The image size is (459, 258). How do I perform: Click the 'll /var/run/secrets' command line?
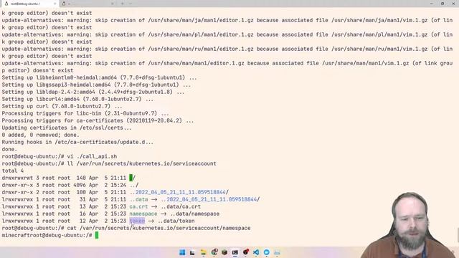109,163
